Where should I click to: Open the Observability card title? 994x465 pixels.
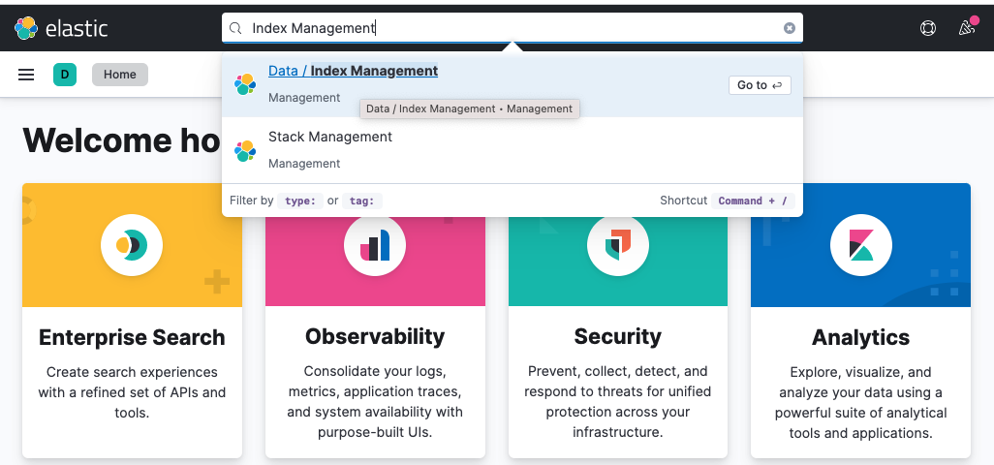click(x=375, y=336)
